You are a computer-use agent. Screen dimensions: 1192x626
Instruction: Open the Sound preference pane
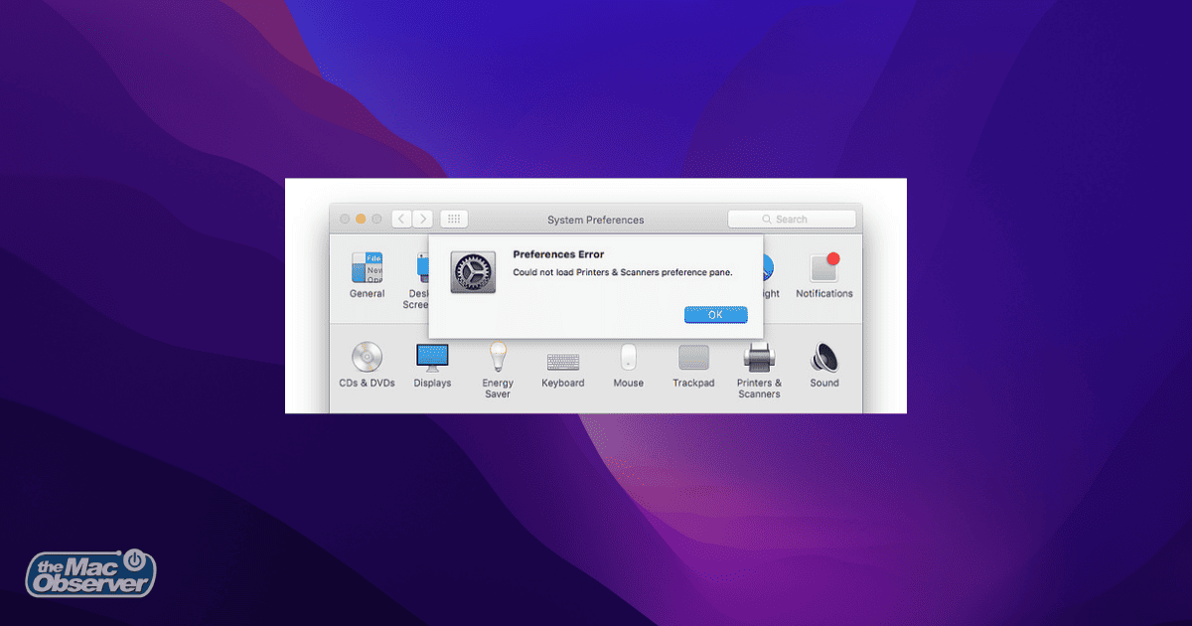[823, 358]
